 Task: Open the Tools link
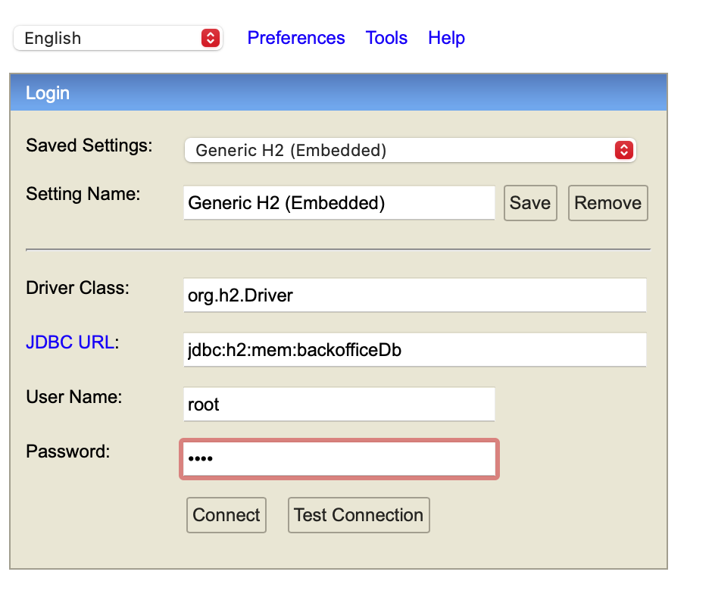coord(386,38)
